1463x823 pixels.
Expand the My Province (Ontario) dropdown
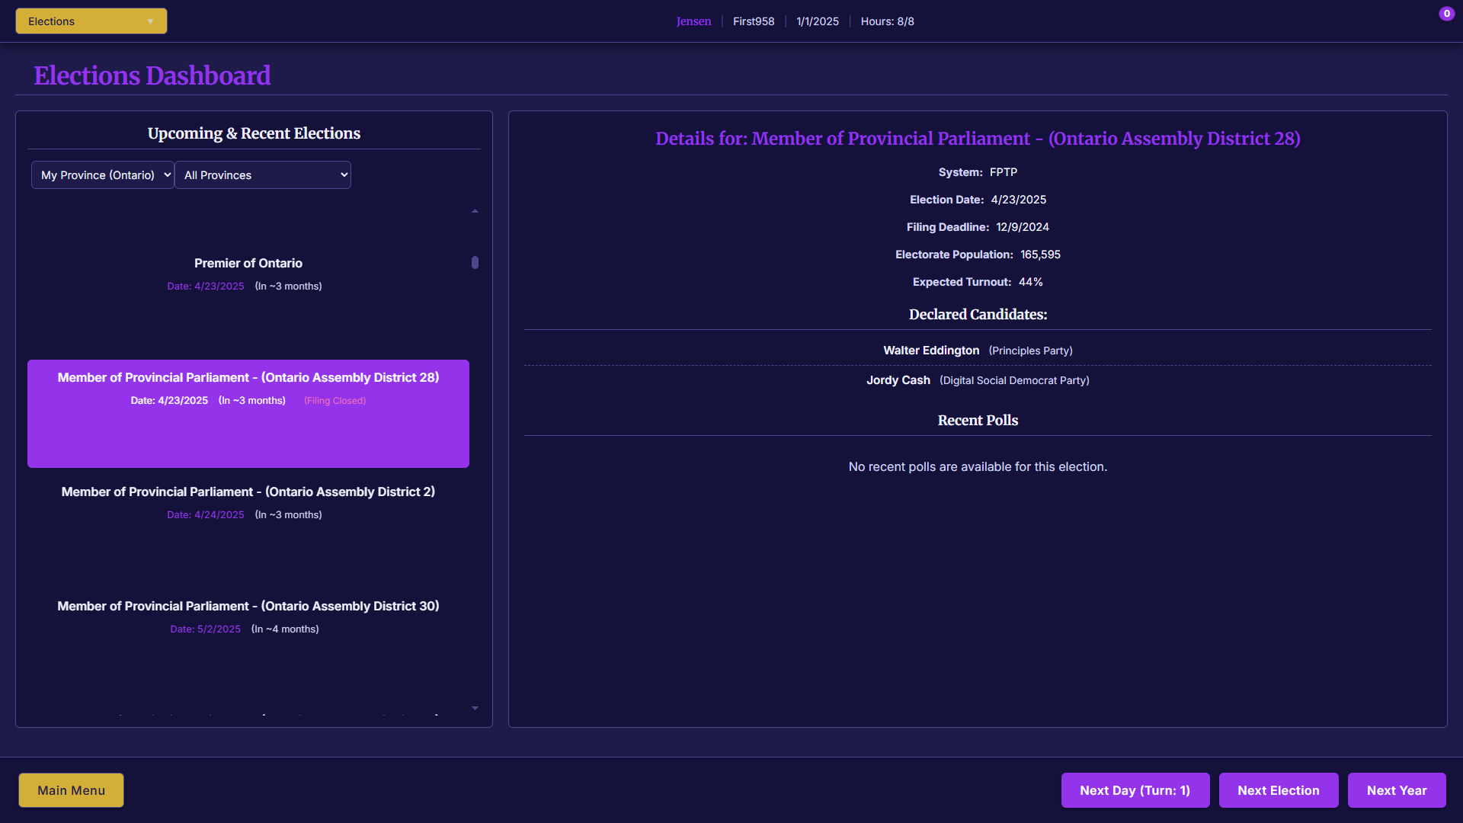coord(102,175)
